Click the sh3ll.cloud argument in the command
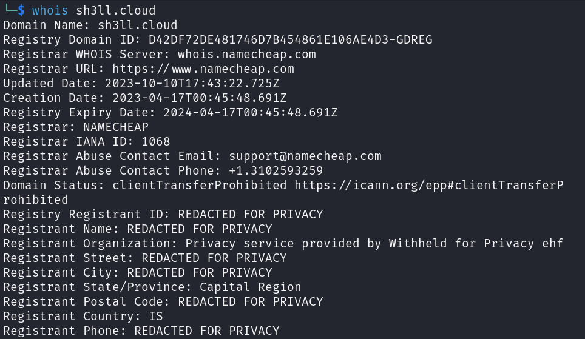 tap(116, 10)
